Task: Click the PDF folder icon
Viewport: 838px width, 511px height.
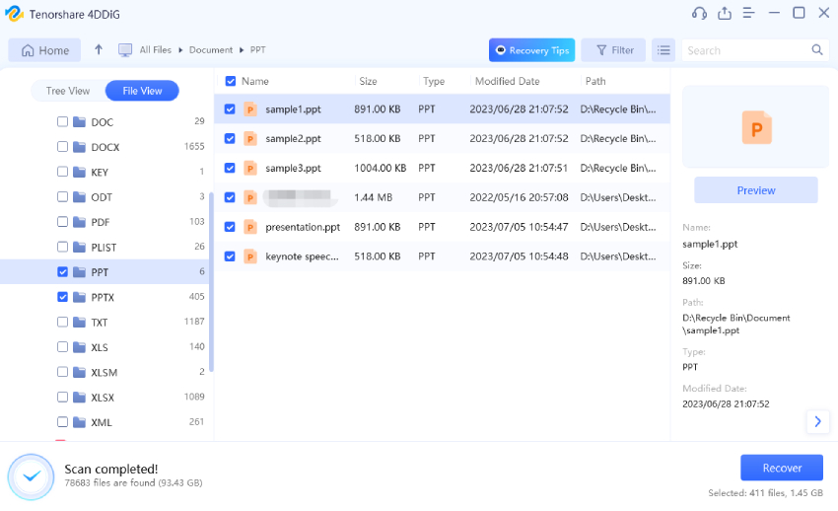Action: (78, 222)
